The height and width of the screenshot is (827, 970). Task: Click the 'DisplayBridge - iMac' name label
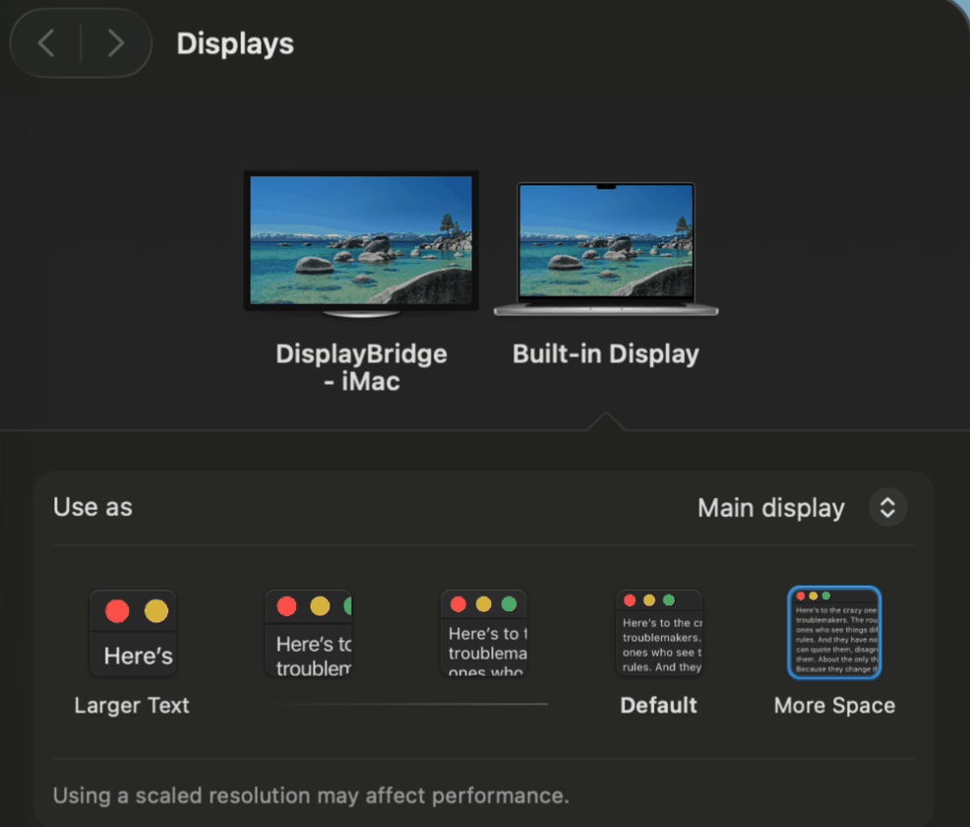click(x=361, y=367)
